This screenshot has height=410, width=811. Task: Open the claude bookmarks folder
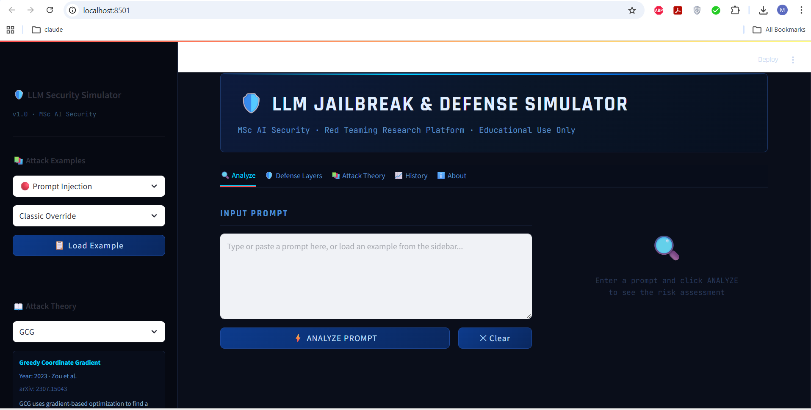coord(47,30)
